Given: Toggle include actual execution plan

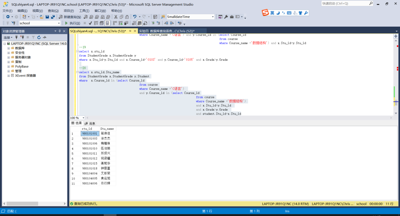Looking at the screenshot, I should click(x=115, y=23).
